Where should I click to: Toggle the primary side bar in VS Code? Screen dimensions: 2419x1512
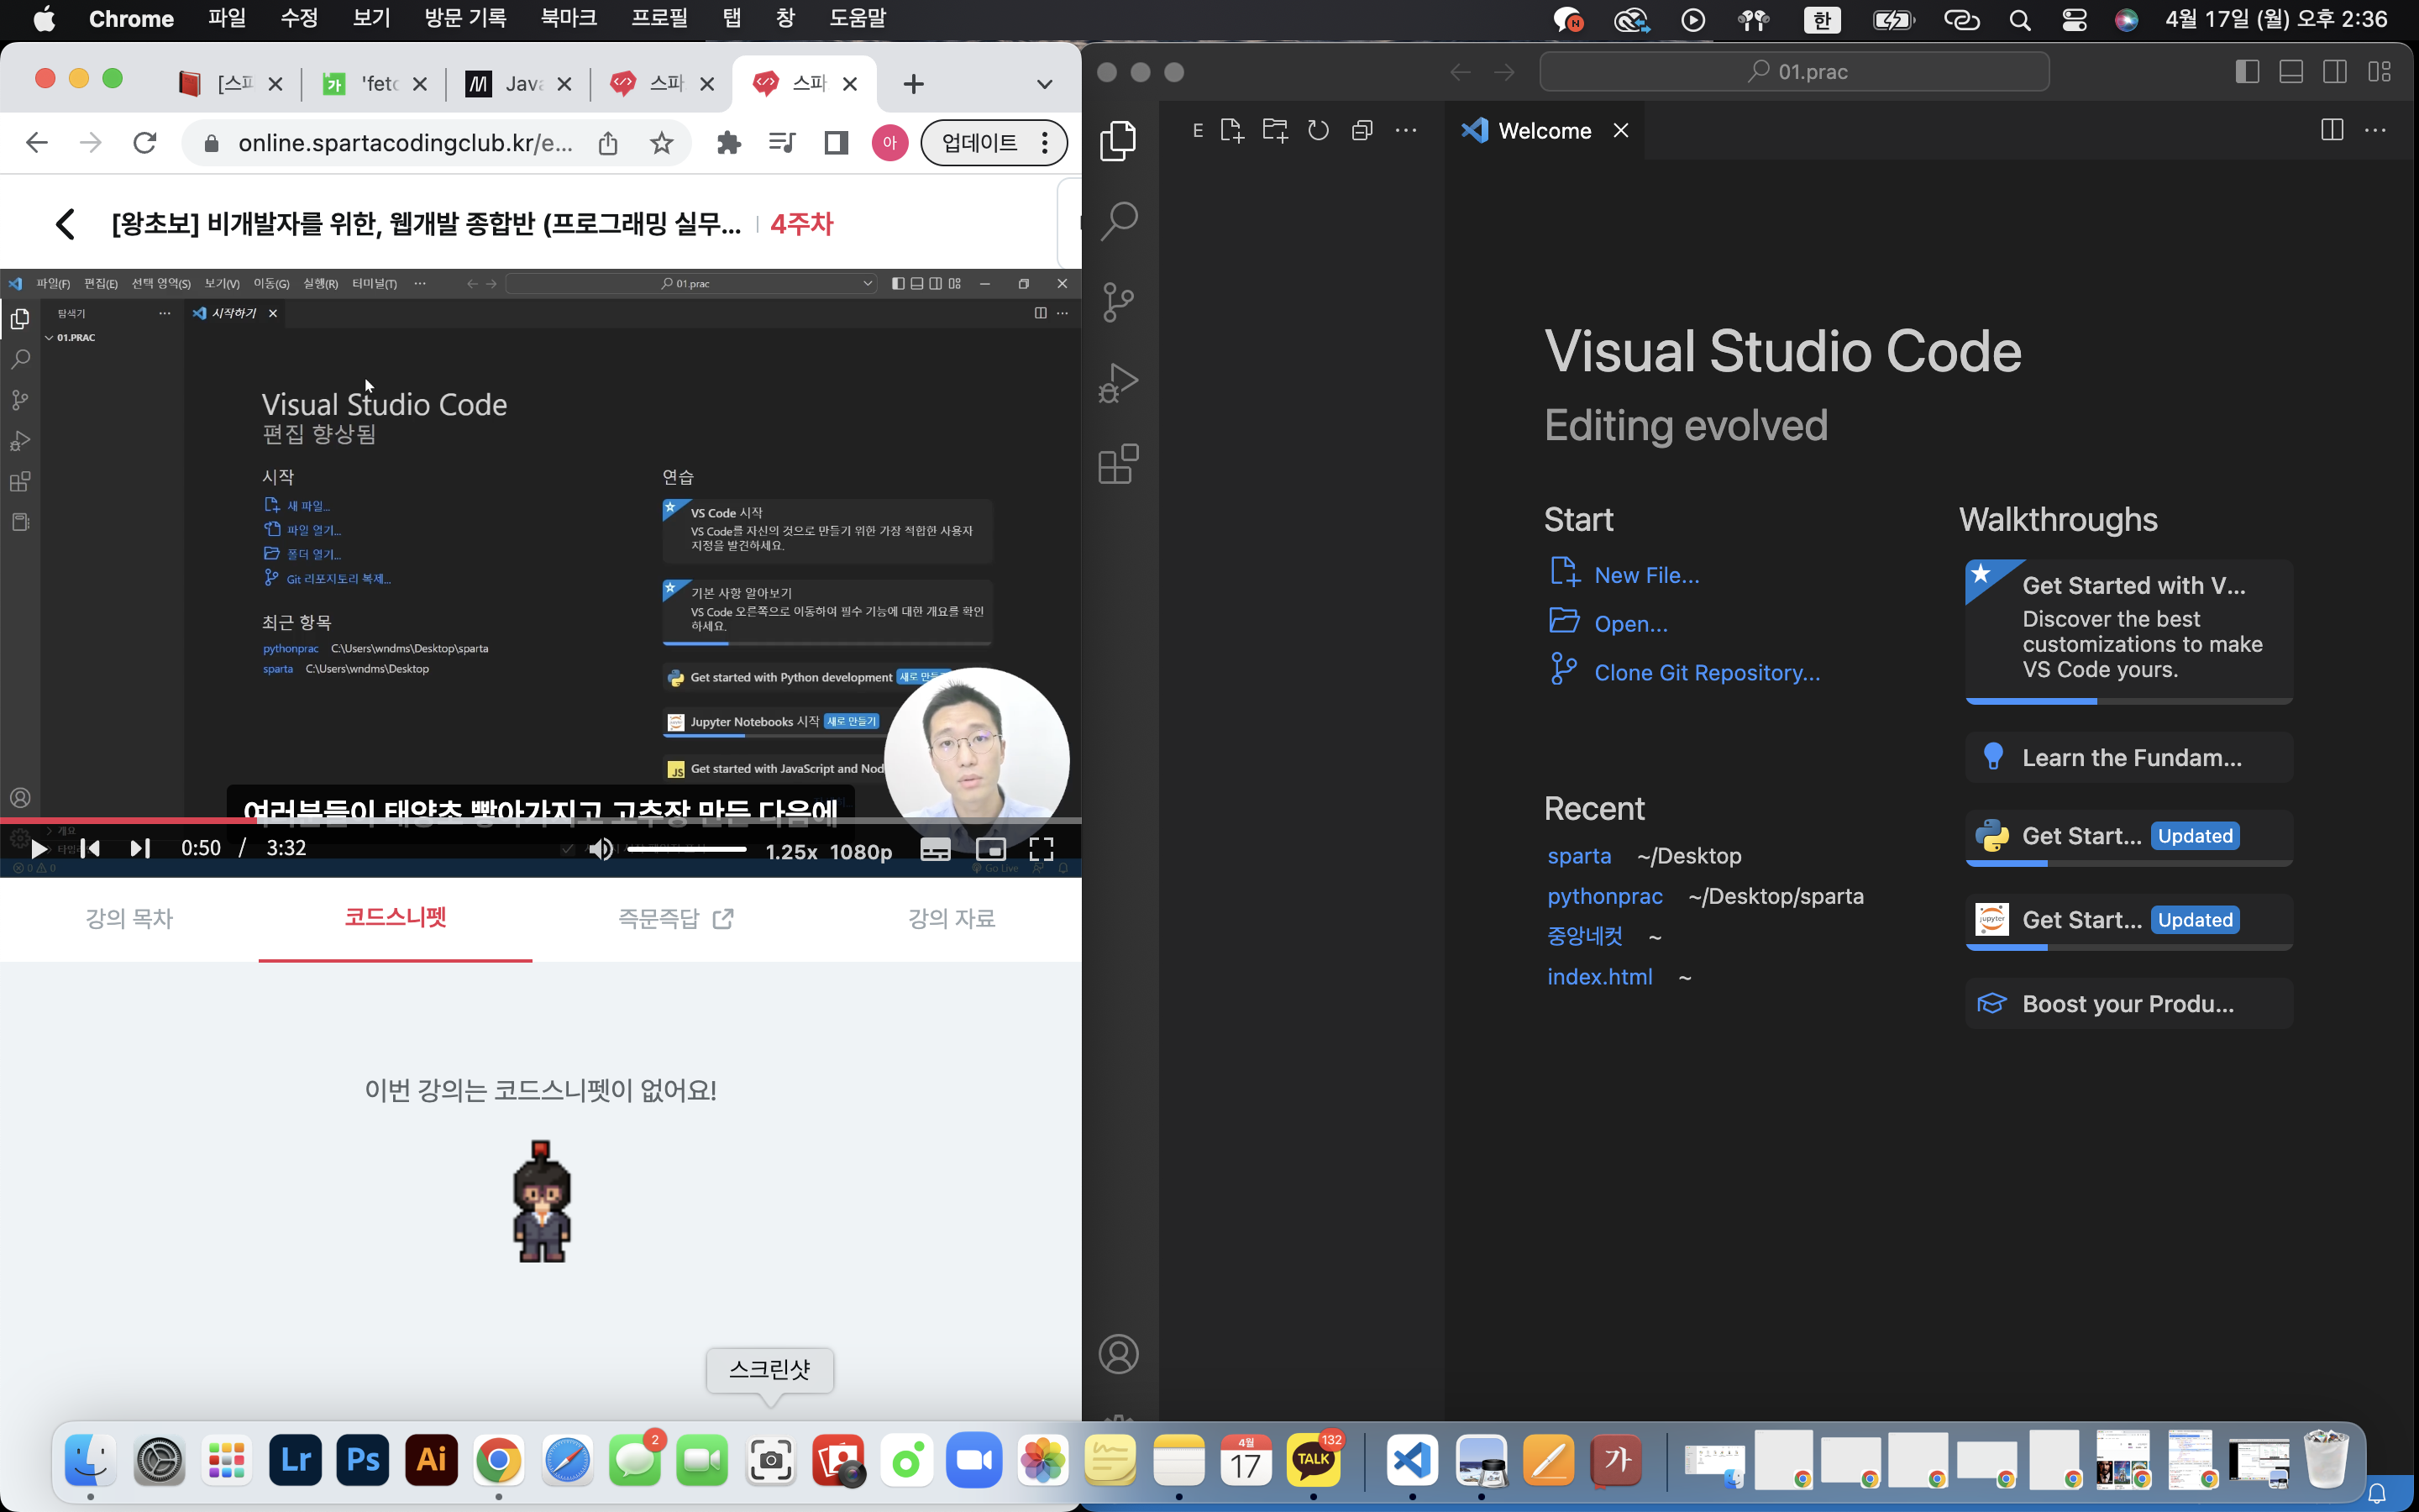(2247, 72)
